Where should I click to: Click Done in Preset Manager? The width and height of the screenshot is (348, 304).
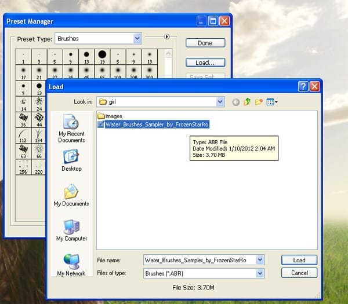(205, 43)
